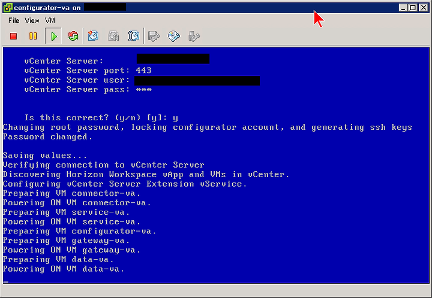Click 'vCenter Server pass: ***' line

click(88, 90)
